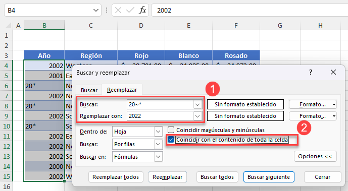The image size is (348, 191).
Task: Click the Cerrar button
Action: 322,177
